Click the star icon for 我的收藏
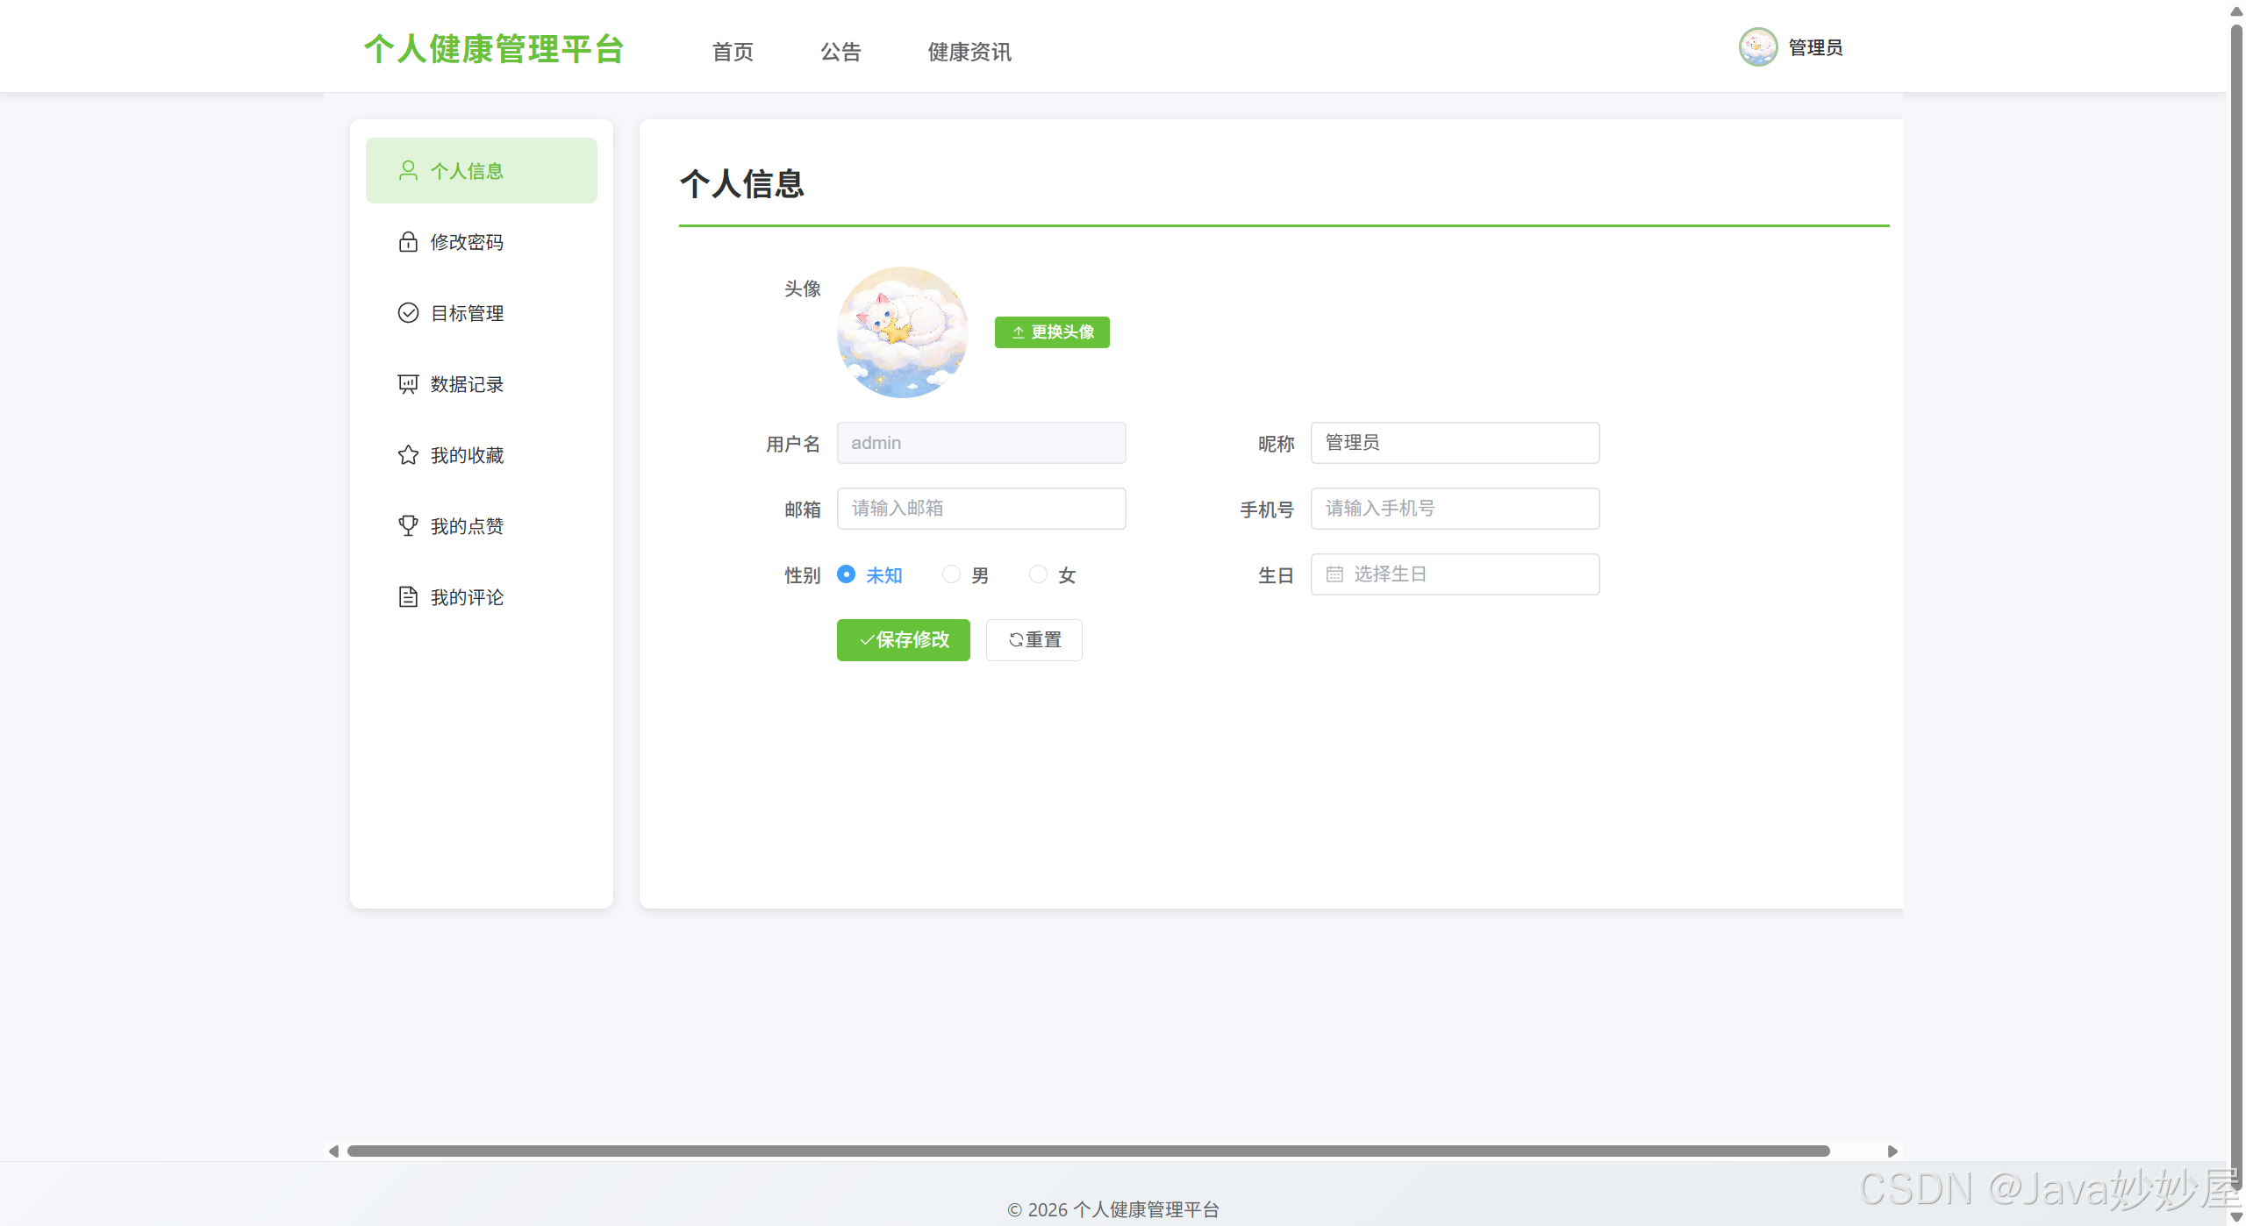The height and width of the screenshot is (1226, 2246). 408,455
